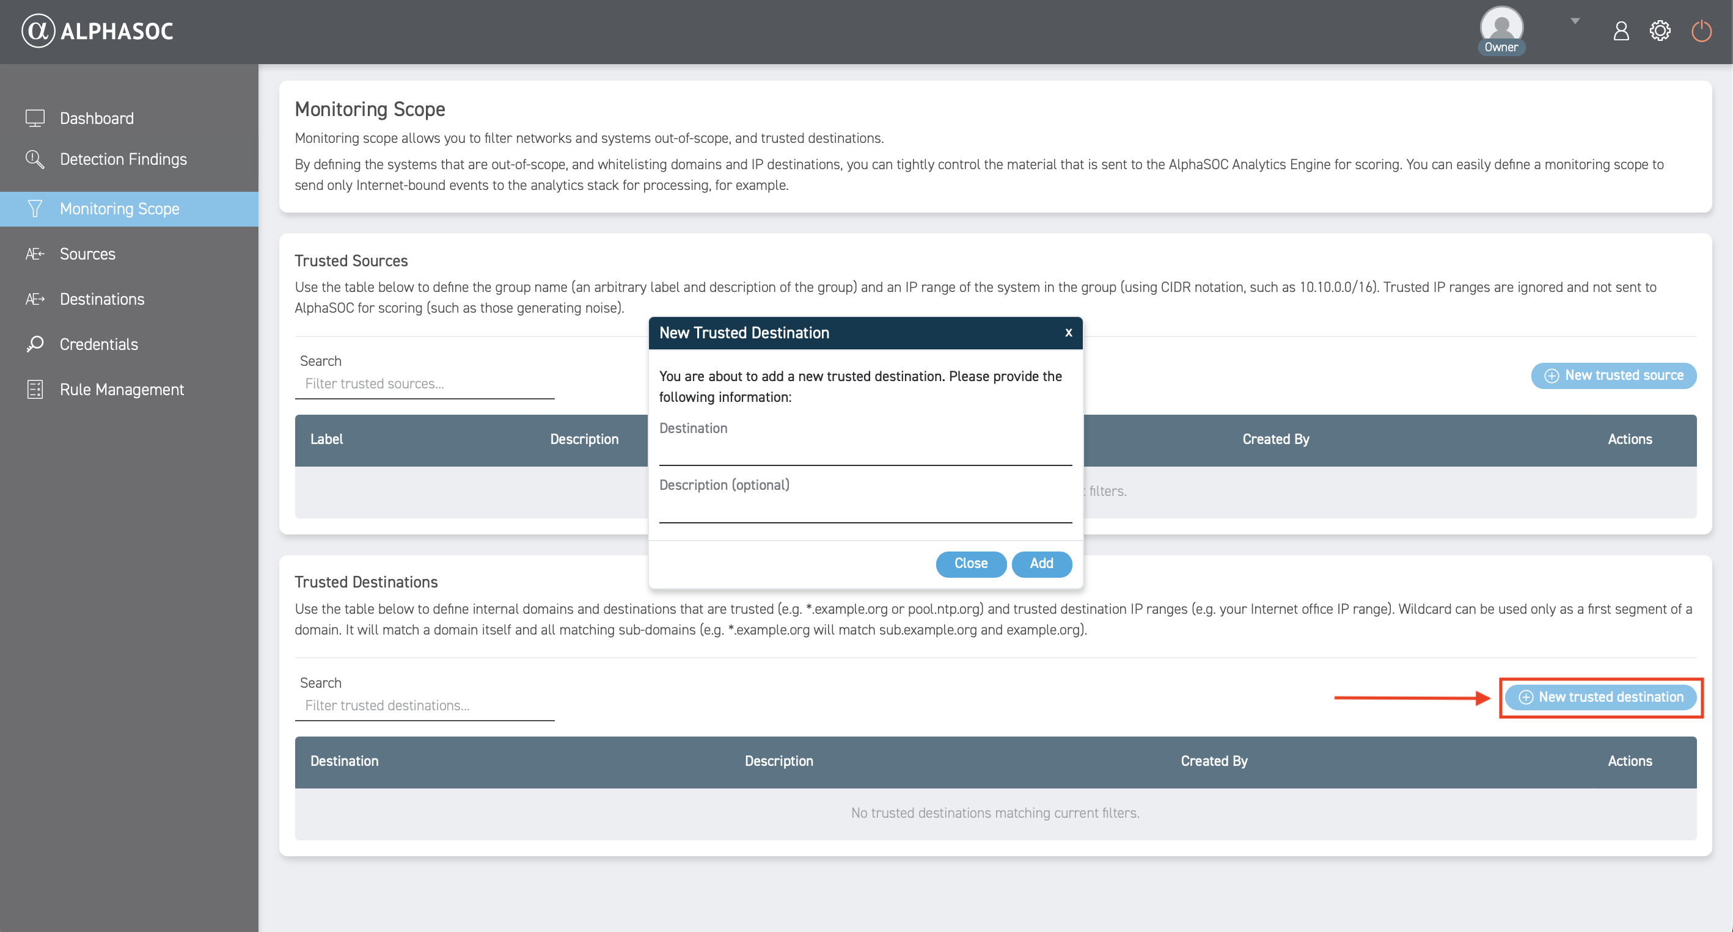
Task: Expand the Owner account dropdown arrow
Action: (x=1575, y=21)
